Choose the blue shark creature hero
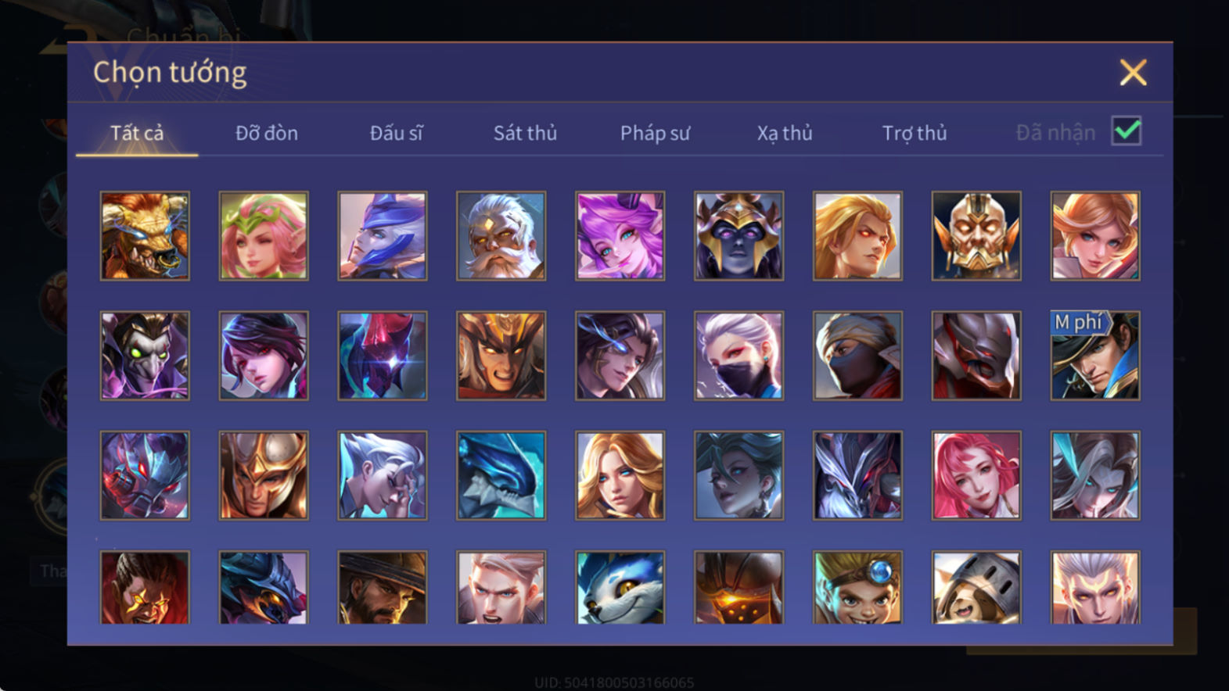 pyautogui.click(x=501, y=475)
